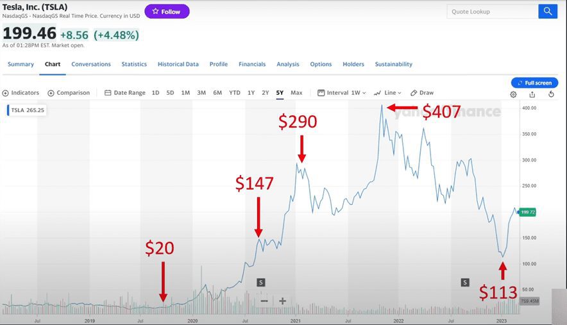Open the Date Range picker
The width and height of the screenshot is (567, 325).
point(125,93)
